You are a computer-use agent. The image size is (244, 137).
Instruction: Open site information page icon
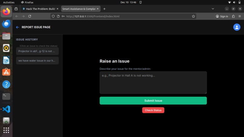(58, 16)
